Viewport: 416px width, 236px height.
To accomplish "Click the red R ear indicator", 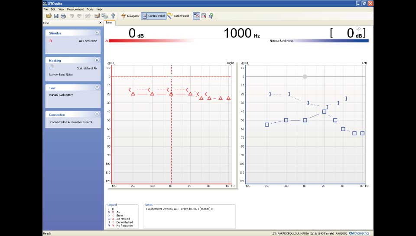I will coord(50,41).
